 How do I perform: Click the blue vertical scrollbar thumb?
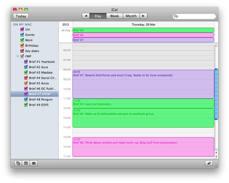point(216,94)
